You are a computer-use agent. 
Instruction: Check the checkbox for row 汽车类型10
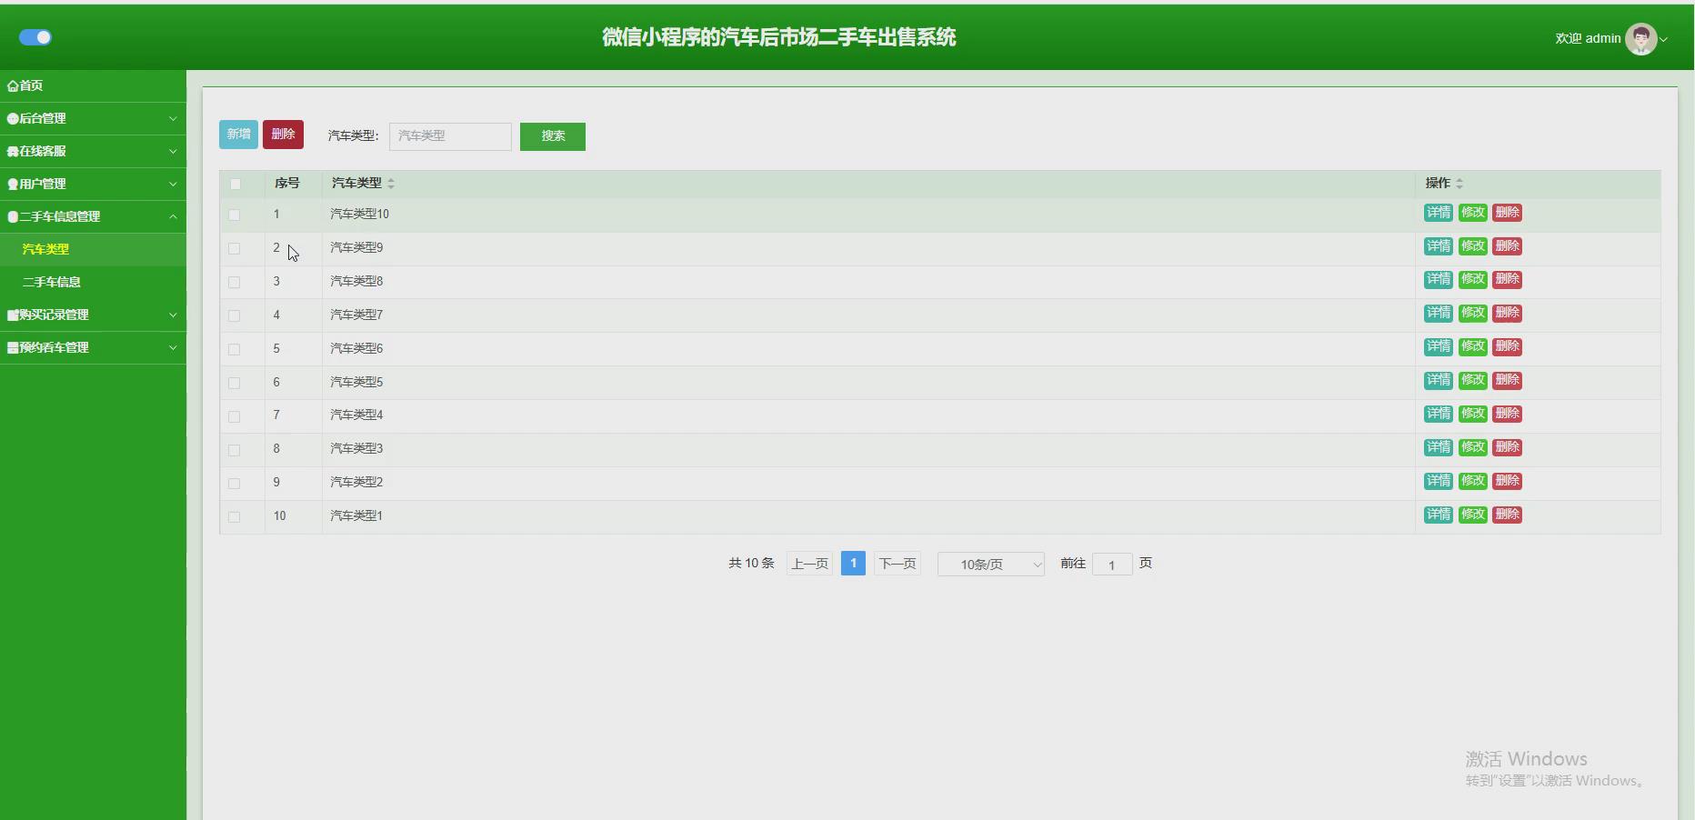tap(236, 215)
